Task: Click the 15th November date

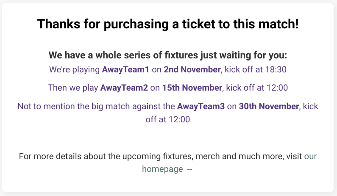Action: [192, 88]
